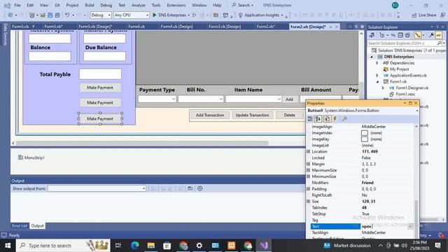Click the Delete button on form
Screen dimensions: 448x252
coord(289,115)
